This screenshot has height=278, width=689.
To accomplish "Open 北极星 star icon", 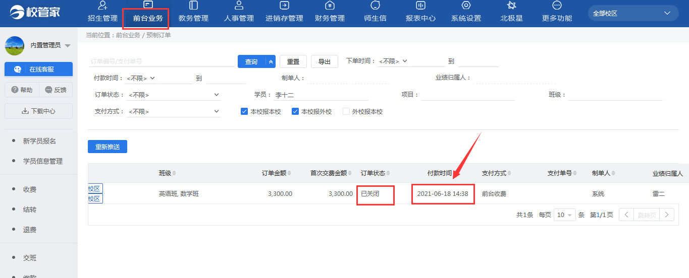I will point(511,6).
